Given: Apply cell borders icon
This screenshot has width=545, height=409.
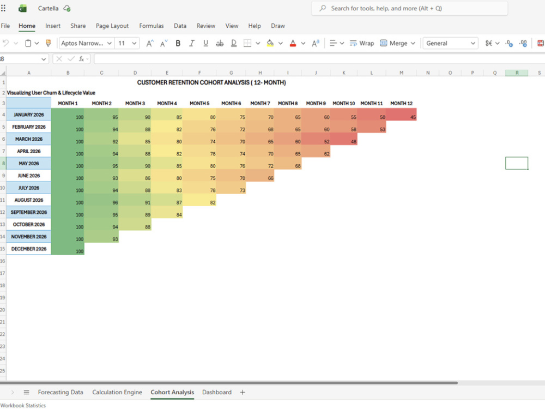Looking at the screenshot, I should click(247, 43).
